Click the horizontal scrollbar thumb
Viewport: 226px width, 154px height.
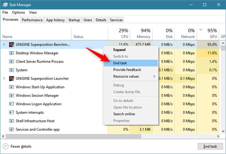[74, 136]
